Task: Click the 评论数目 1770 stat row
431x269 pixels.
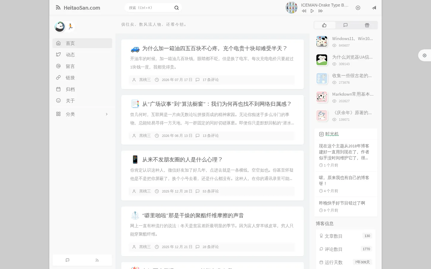Action: pyautogui.click(x=346, y=249)
